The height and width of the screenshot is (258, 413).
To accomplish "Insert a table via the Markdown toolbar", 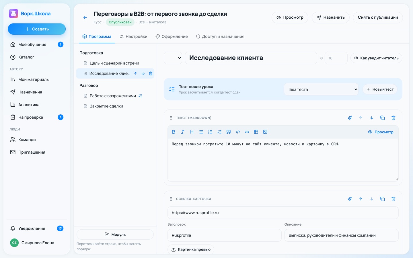I will (x=256, y=132).
